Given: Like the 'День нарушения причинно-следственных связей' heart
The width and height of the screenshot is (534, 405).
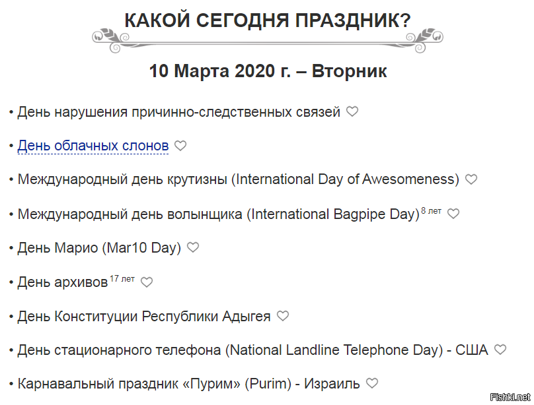Looking at the screenshot, I should click(x=352, y=111).
